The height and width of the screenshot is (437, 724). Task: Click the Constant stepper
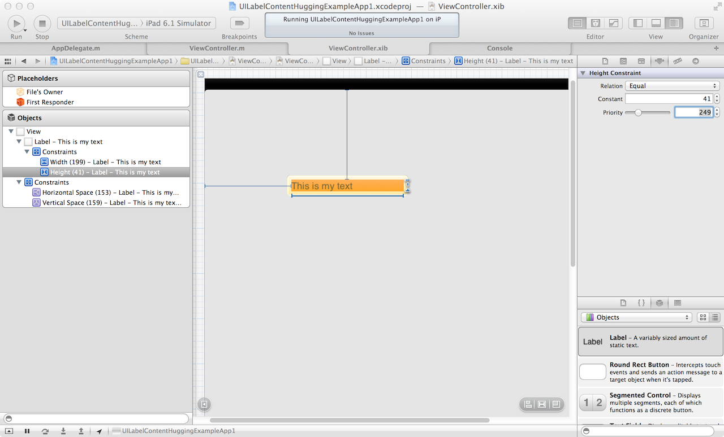click(717, 99)
